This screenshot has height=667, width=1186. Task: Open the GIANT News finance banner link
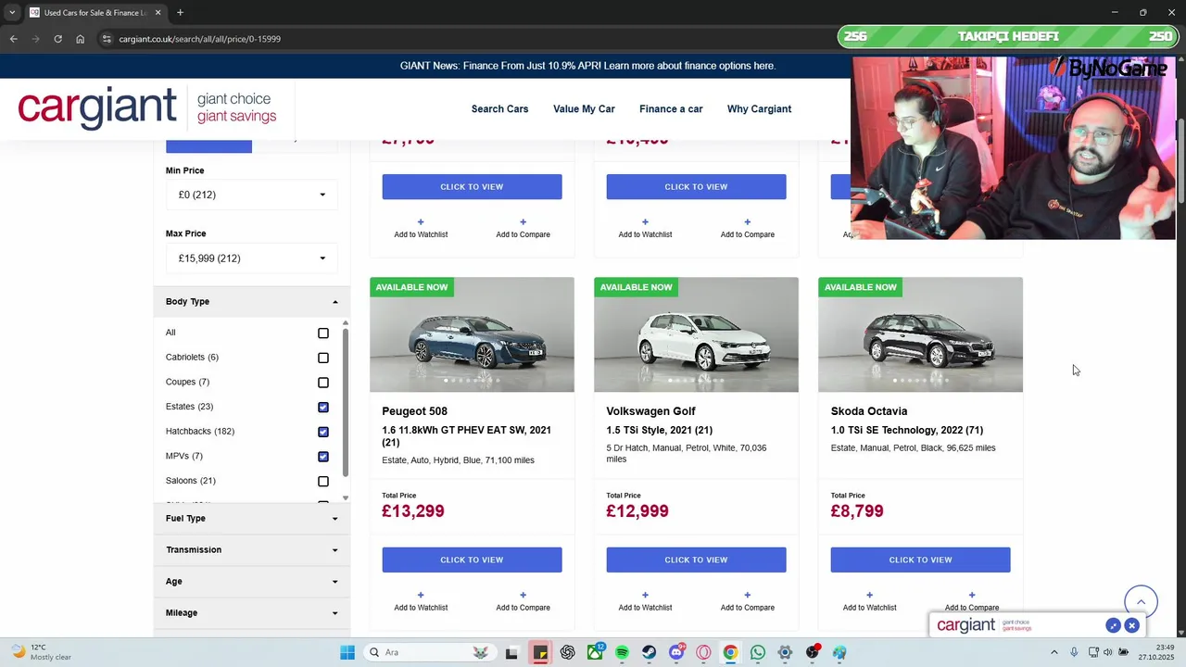587,66
